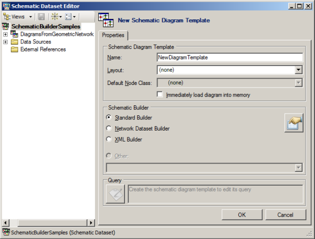
Task: Select External References folder in tree
Action: [43, 49]
